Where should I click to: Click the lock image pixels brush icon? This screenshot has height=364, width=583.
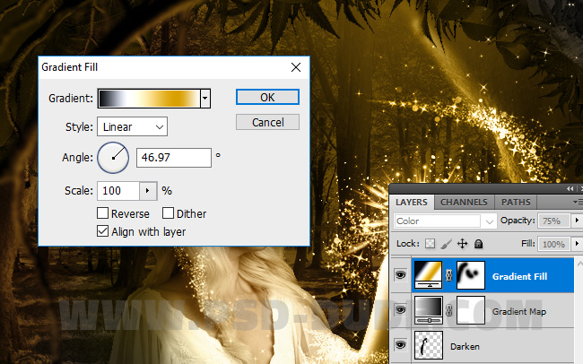pyautogui.click(x=446, y=244)
